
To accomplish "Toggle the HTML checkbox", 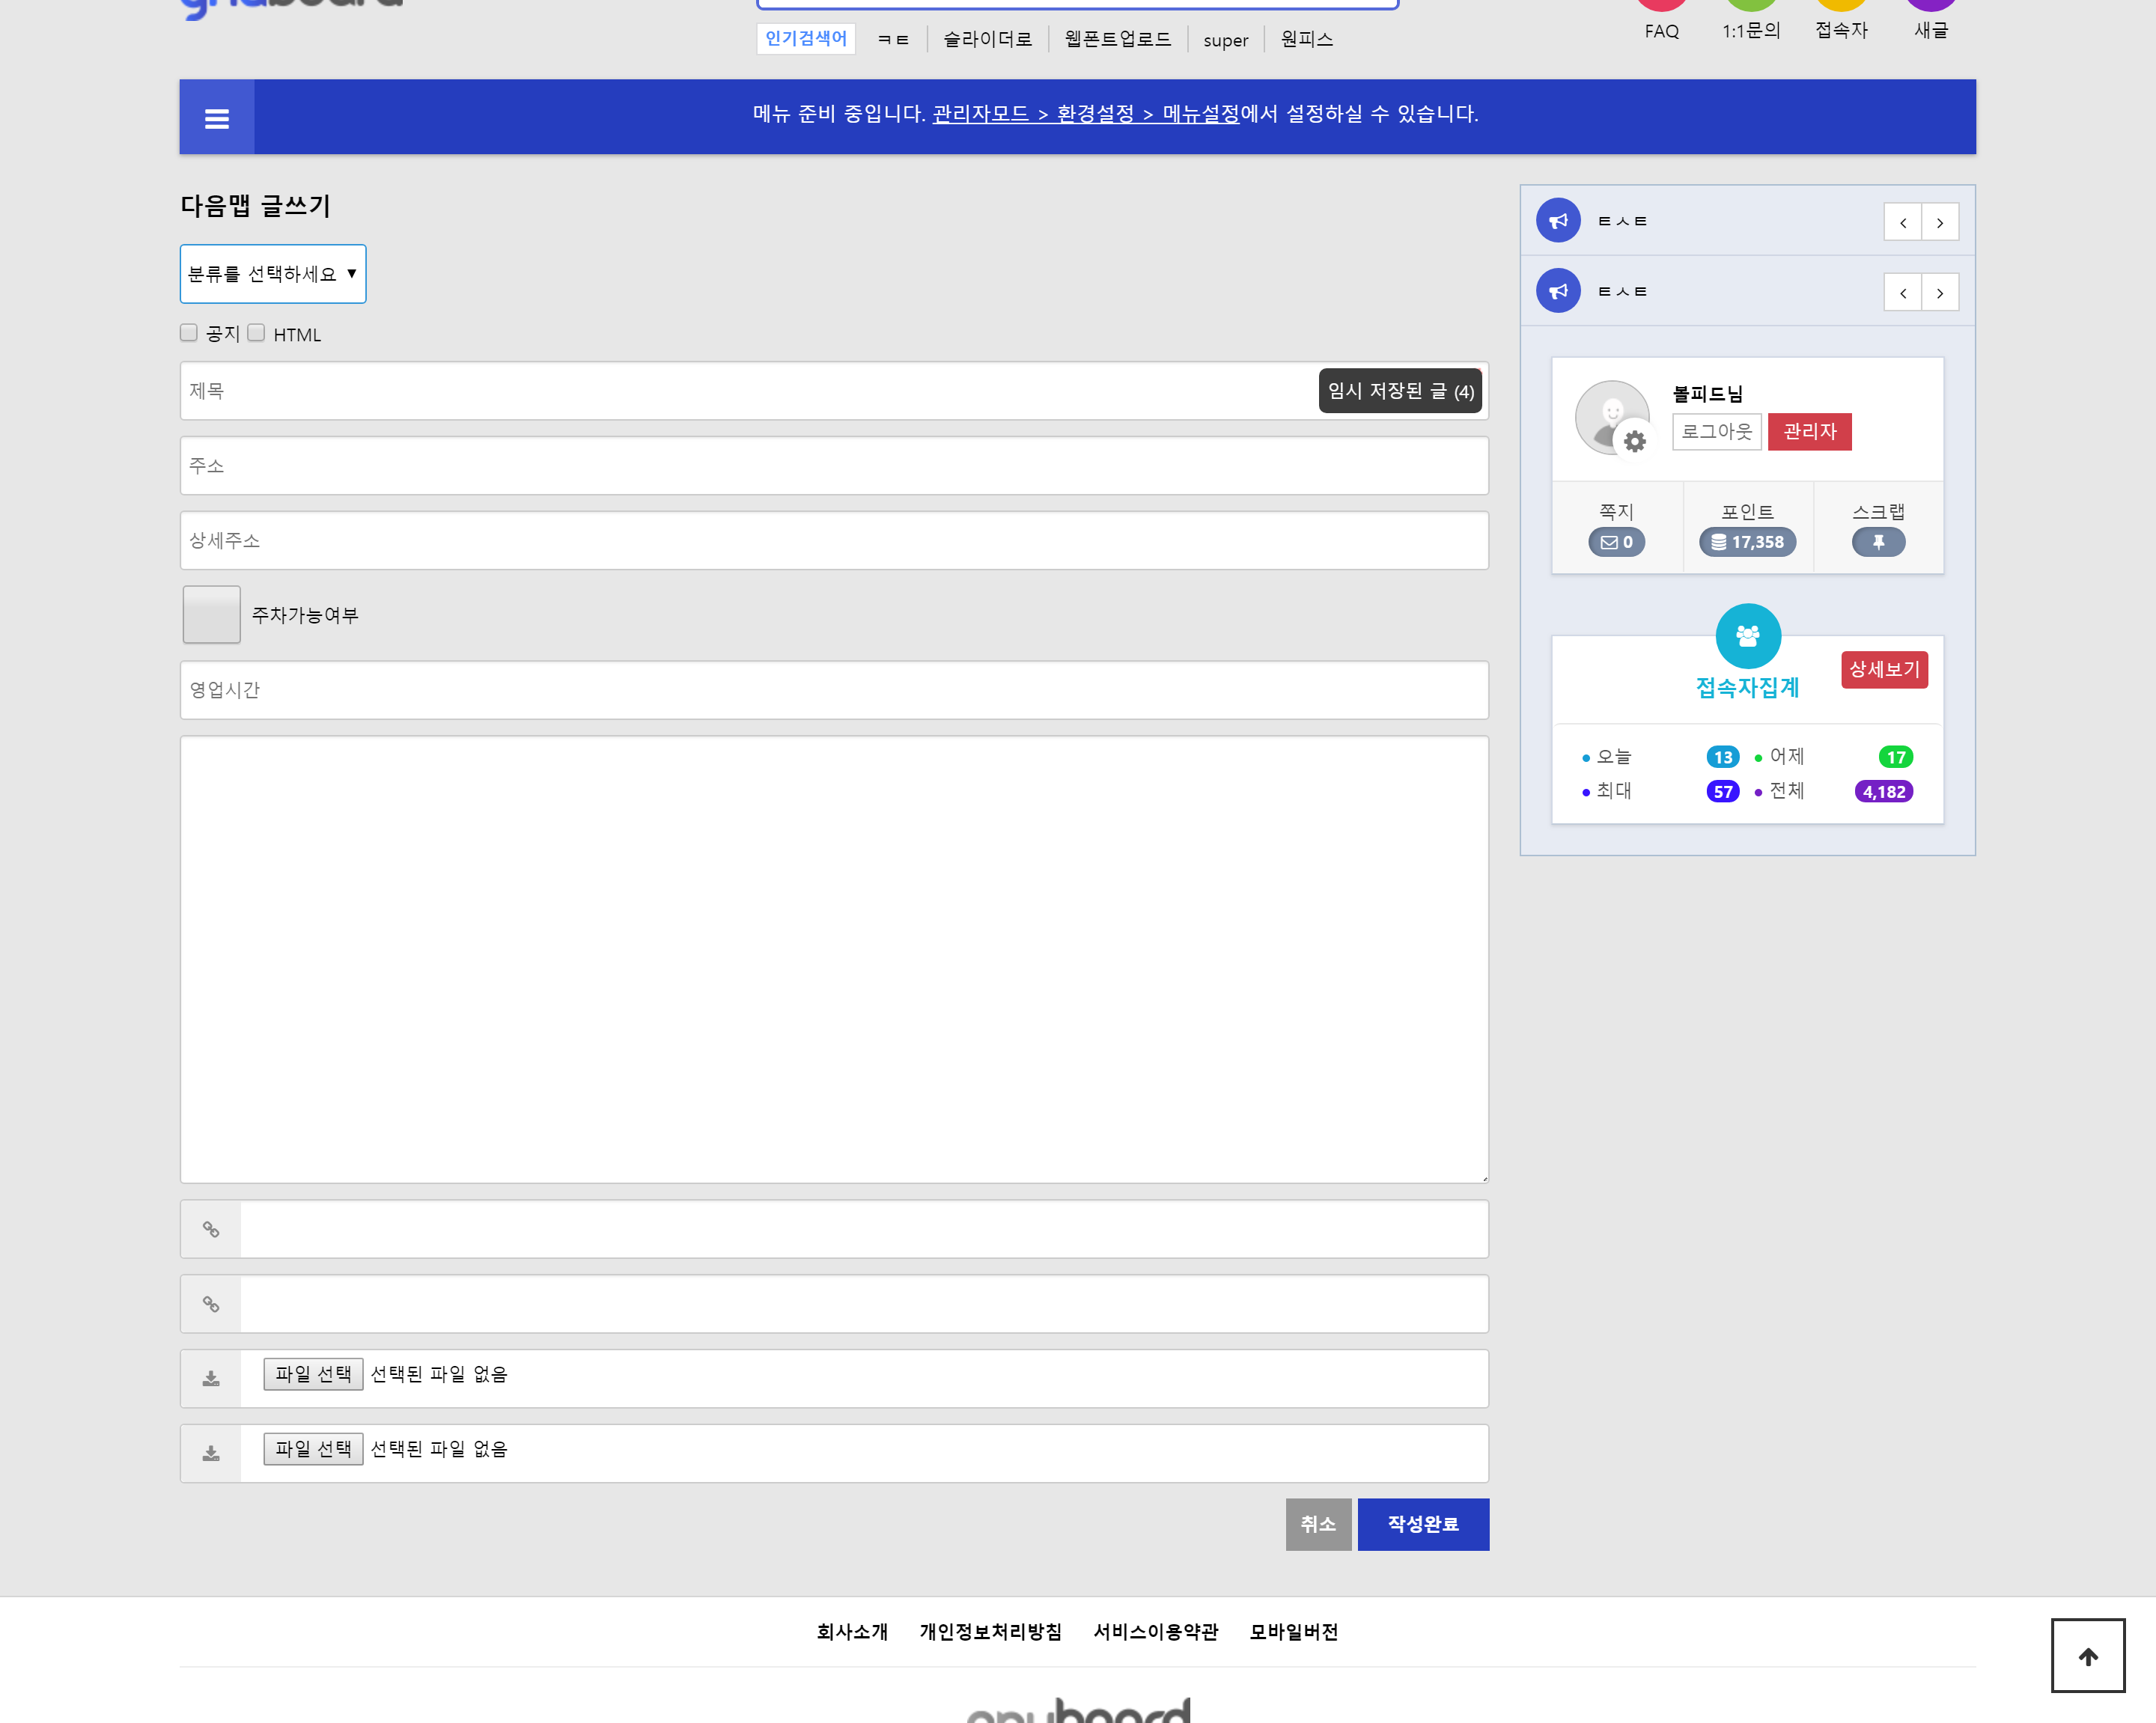I will click(x=257, y=333).
